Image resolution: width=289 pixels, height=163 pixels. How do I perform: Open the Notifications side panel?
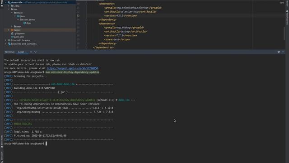[287, 18]
